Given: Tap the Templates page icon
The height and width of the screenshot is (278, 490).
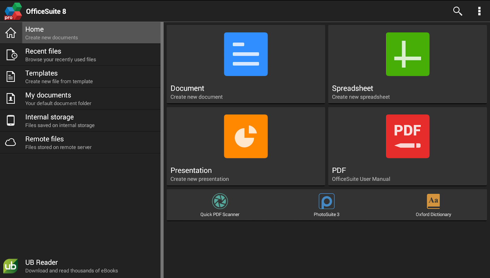Looking at the screenshot, I should [x=11, y=77].
